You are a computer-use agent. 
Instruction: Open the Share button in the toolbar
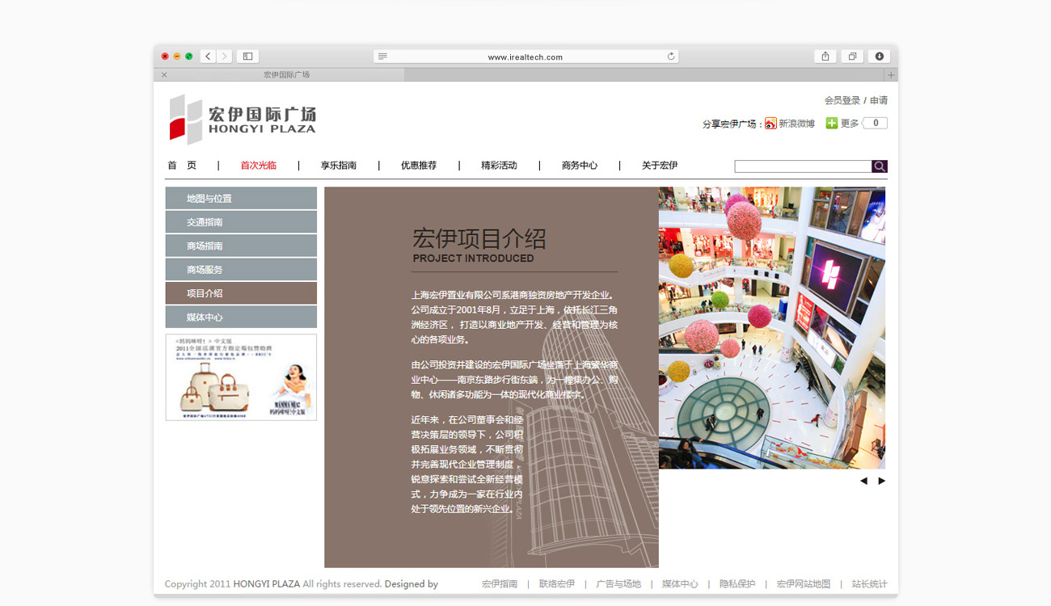(x=825, y=57)
